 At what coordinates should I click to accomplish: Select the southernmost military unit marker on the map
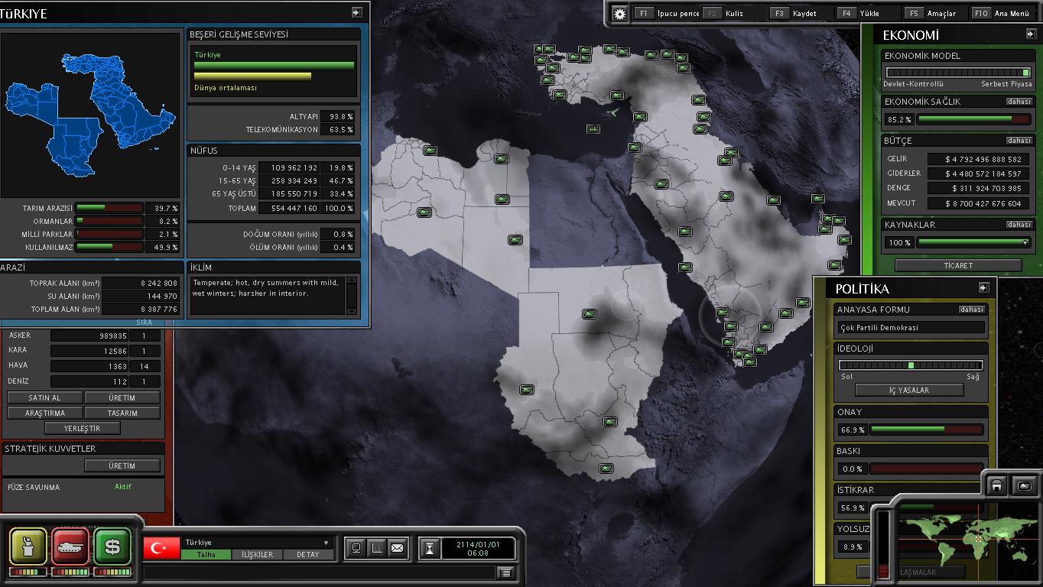coord(606,469)
